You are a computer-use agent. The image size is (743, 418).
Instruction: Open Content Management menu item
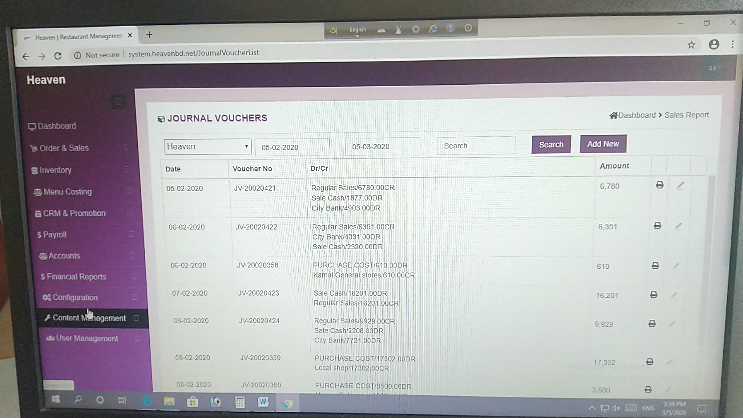point(89,318)
